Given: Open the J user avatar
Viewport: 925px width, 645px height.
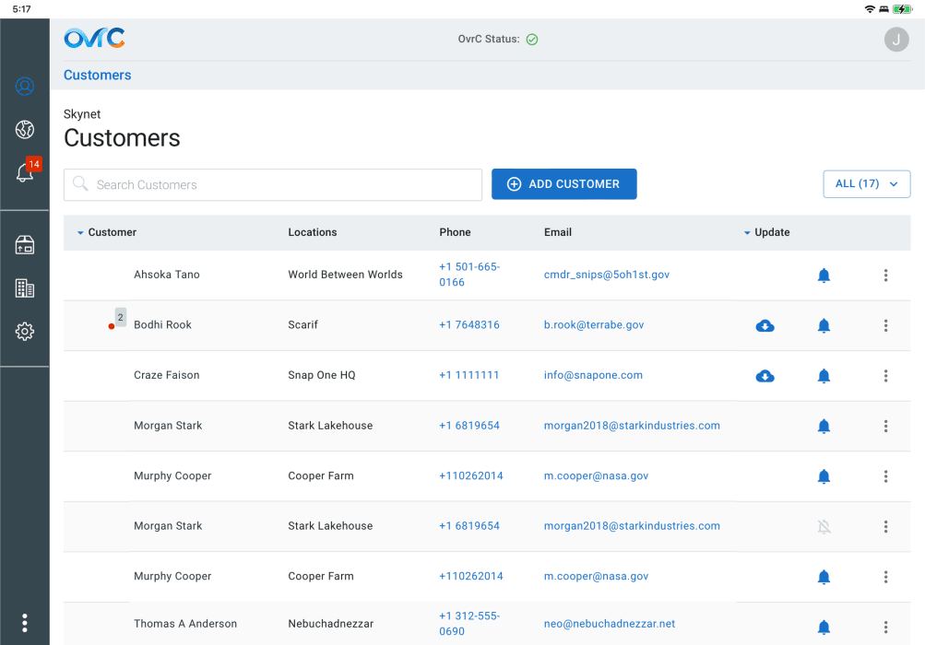Looking at the screenshot, I should 895,40.
